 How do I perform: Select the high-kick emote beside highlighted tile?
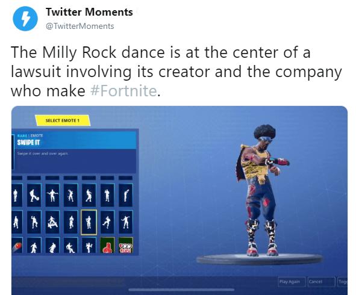pos(107,222)
